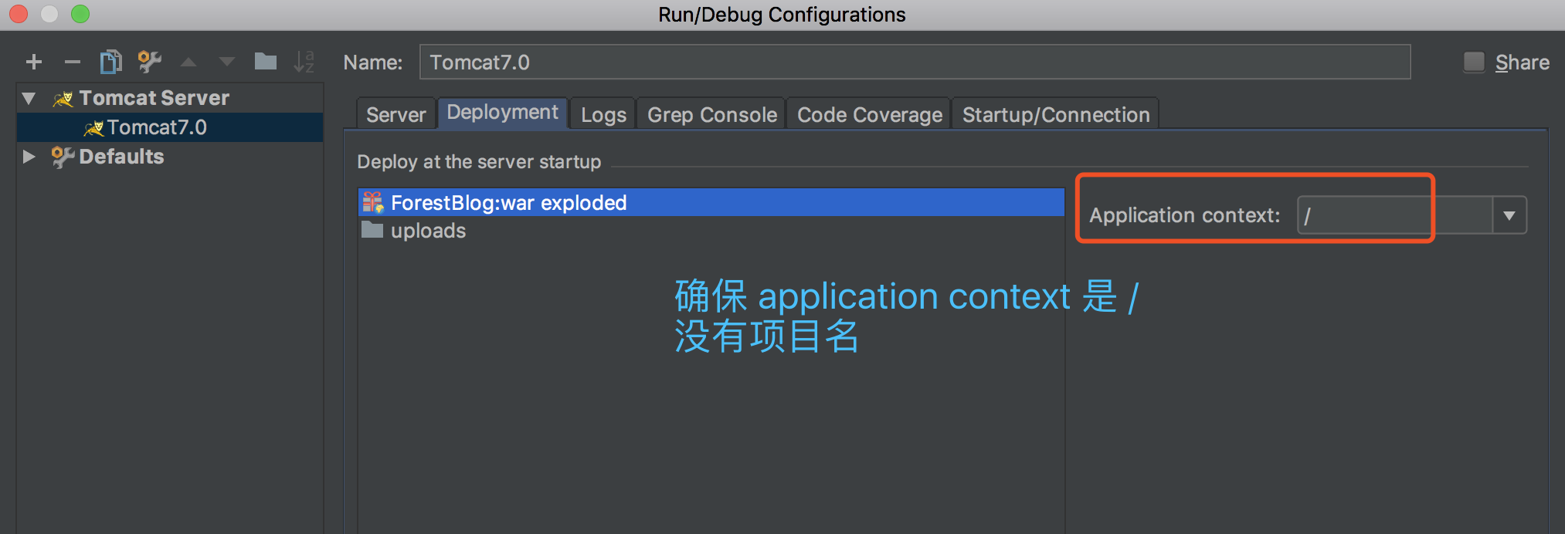Switch to Grep Console tab

point(711,114)
